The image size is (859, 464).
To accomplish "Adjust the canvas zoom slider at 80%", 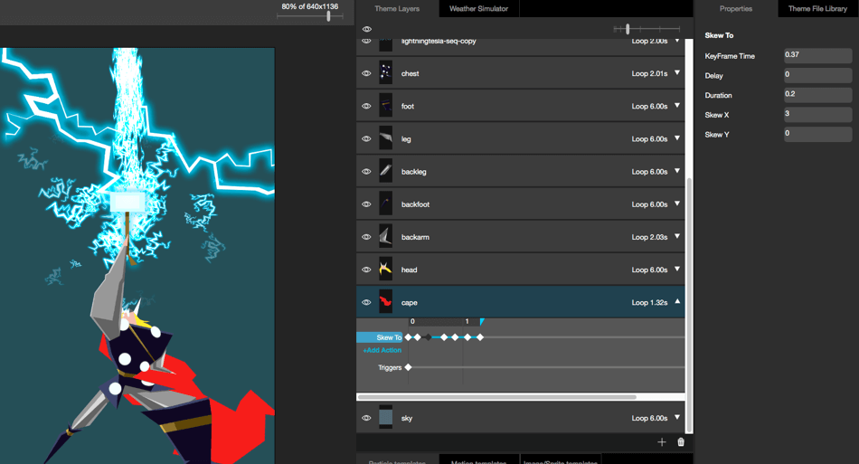I will point(329,16).
